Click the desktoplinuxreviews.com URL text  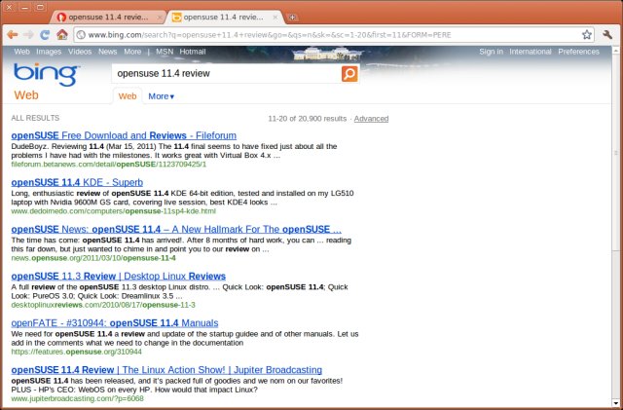pyautogui.click(x=103, y=305)
